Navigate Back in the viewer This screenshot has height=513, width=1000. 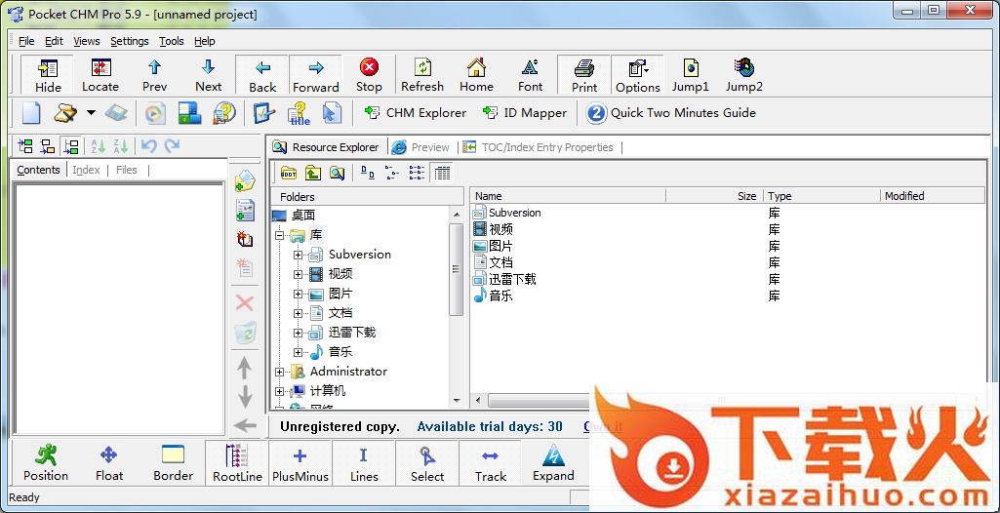(x=262, y=75)
